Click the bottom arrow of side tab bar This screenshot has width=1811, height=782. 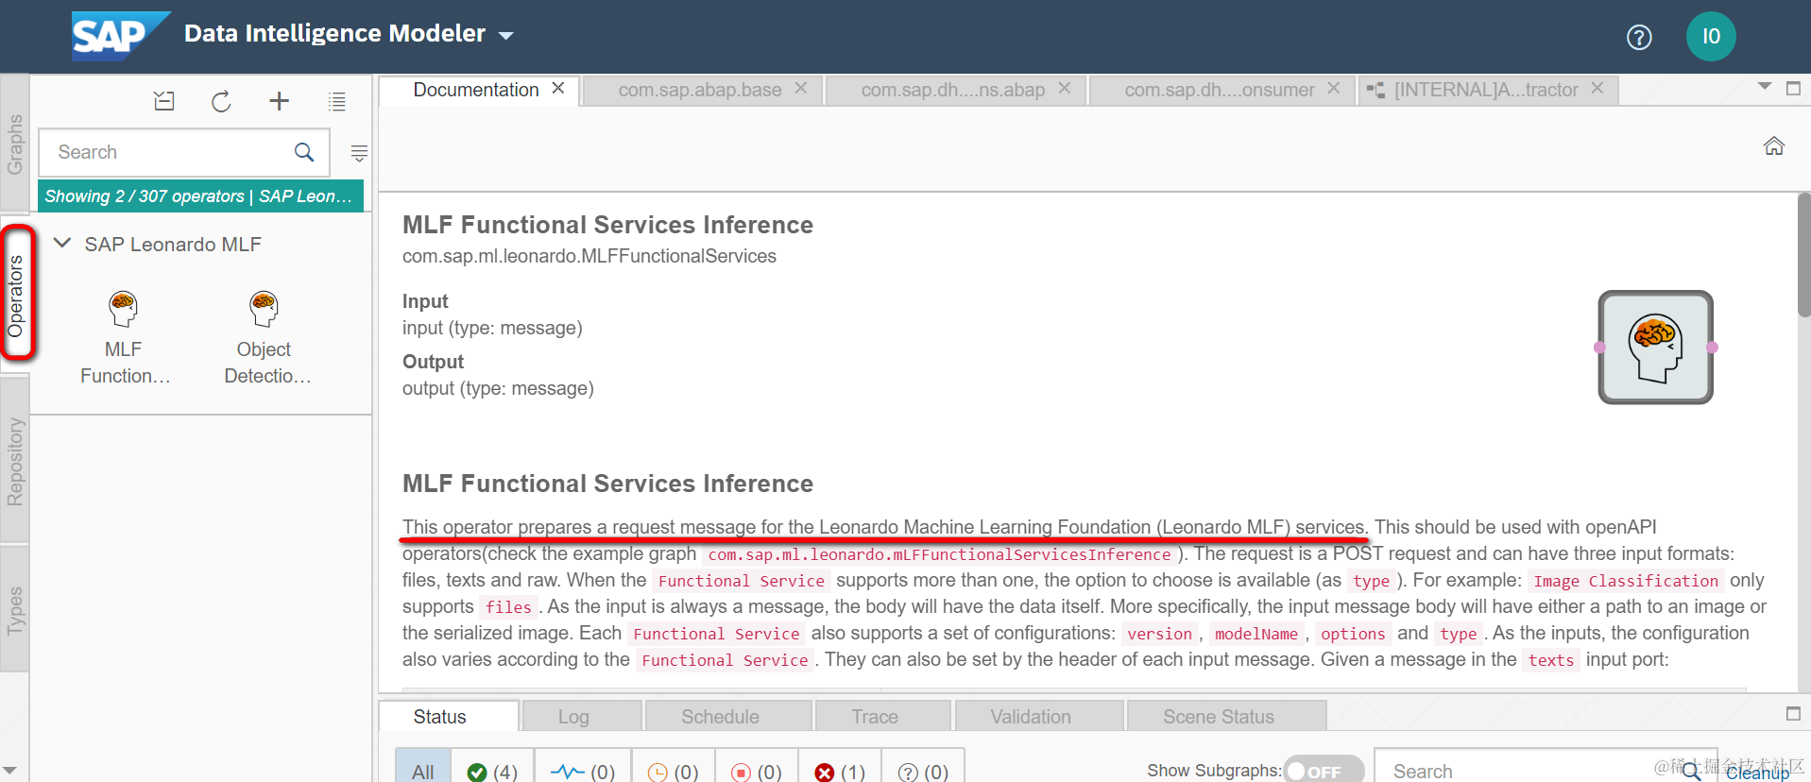[x=9, y=771]
